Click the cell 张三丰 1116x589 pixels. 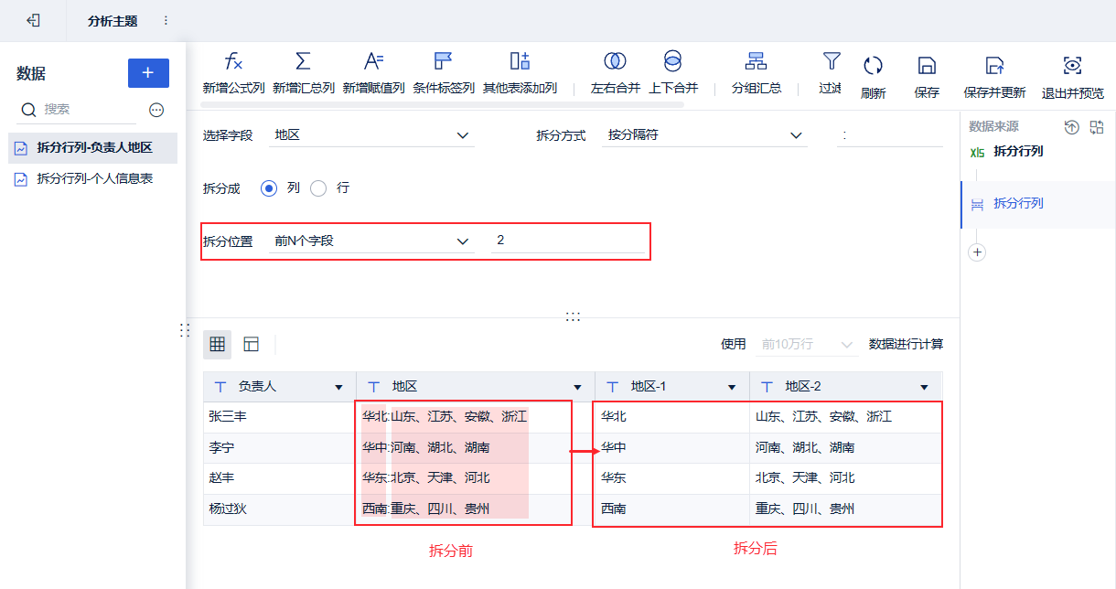pyautogui.click(x=279, y=417)
